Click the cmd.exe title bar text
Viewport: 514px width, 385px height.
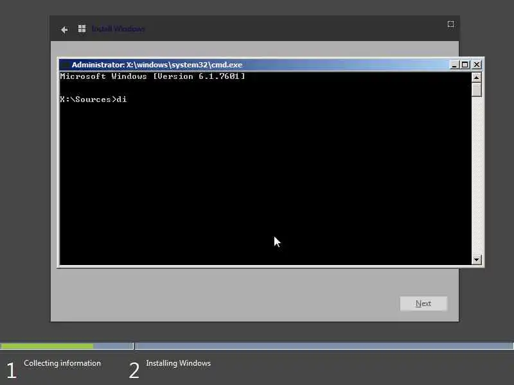(157, 65)
